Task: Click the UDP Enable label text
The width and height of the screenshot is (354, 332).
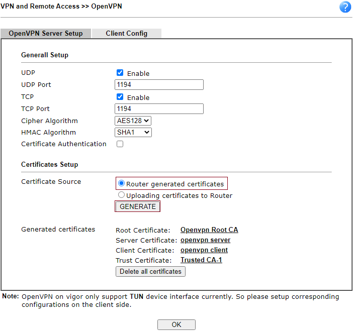Action: (x=138, y=73)
